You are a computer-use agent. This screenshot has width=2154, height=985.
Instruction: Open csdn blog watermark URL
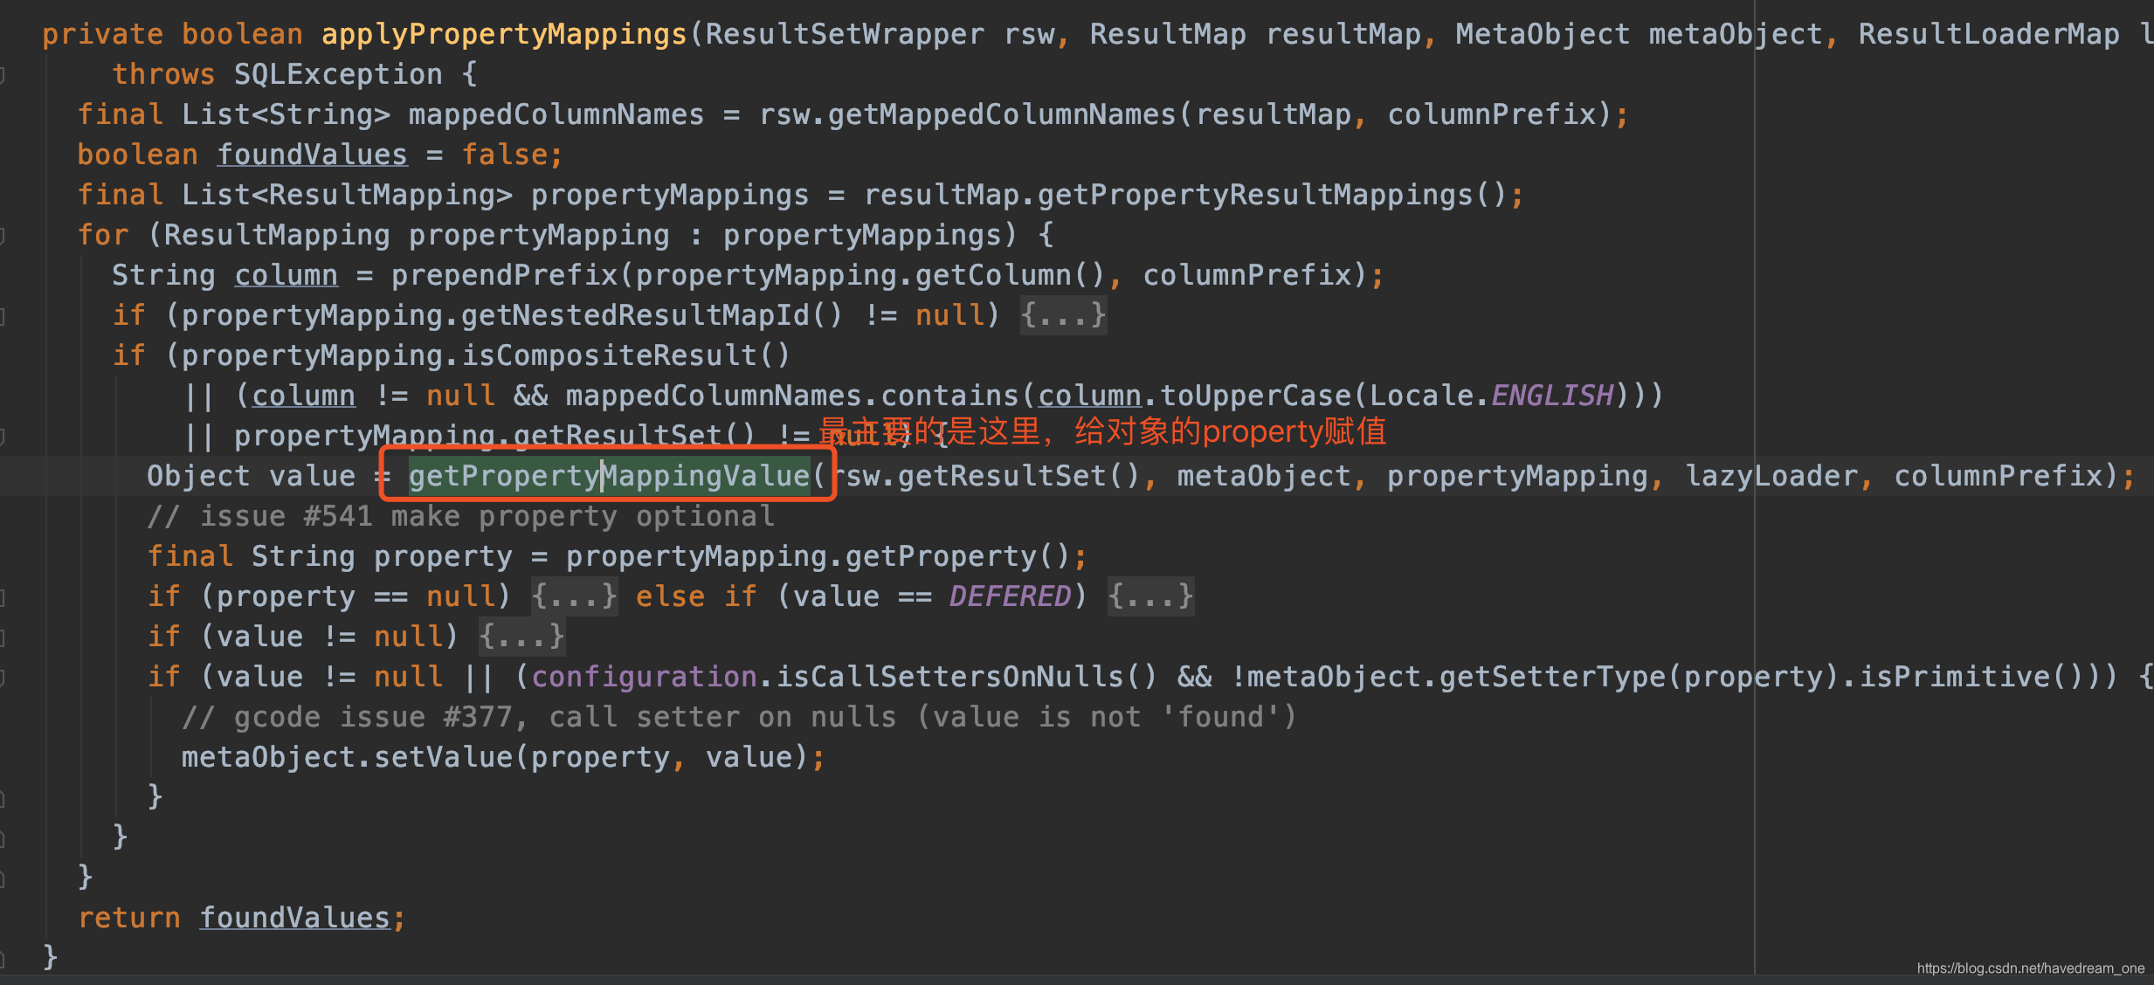[2030, 968]
